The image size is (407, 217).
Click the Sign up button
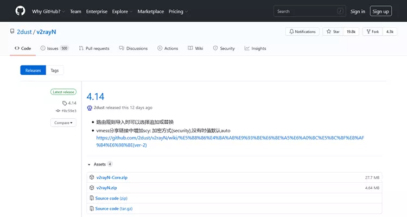pos(380,11)
